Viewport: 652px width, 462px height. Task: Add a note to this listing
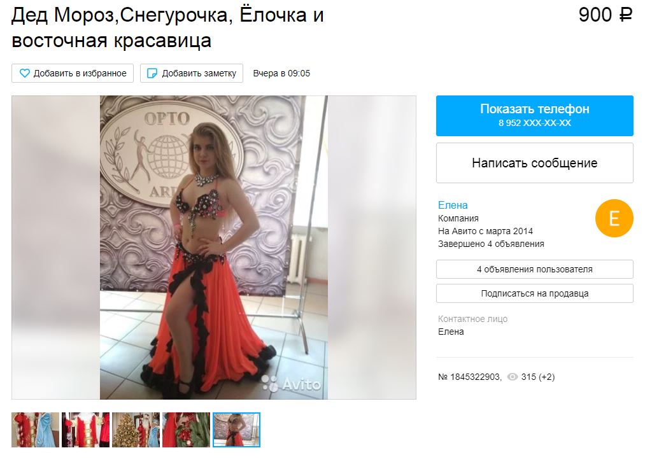pos(191,73)
